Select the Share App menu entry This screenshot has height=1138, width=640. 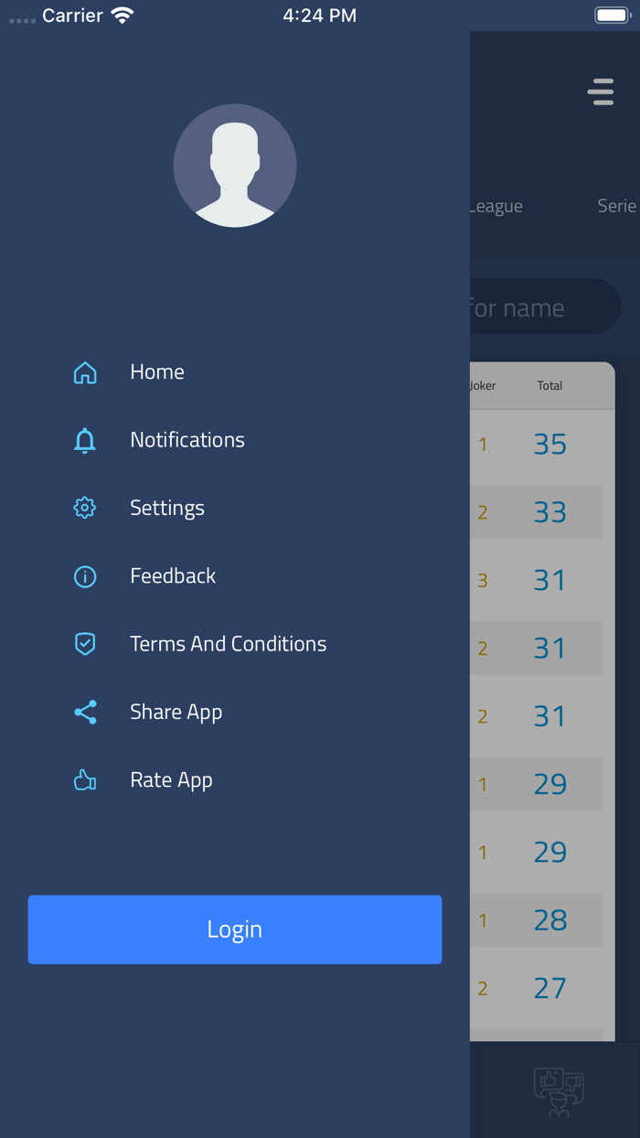point(176,712)
